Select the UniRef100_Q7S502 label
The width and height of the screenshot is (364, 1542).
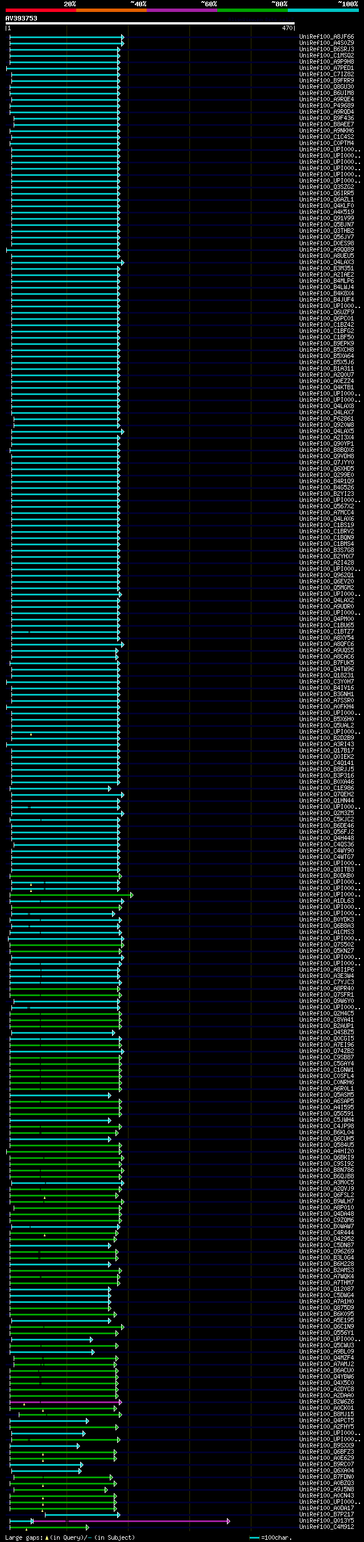326,944
